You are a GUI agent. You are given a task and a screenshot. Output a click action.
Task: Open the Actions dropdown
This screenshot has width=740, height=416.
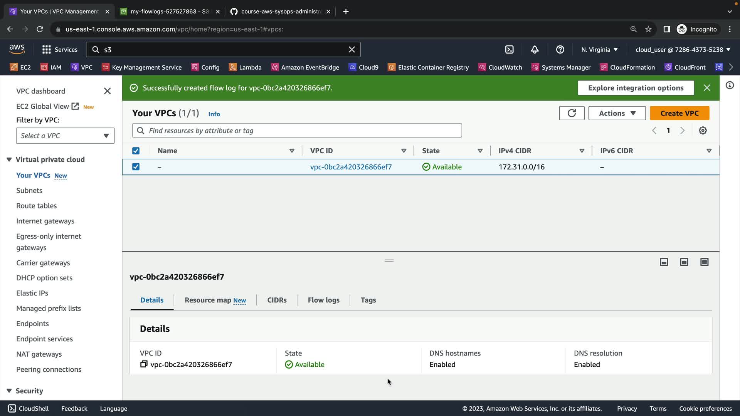[617, 113]
